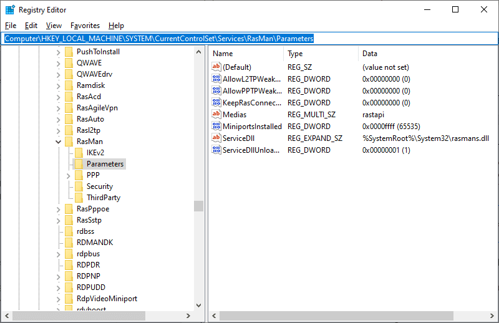
Task: Sort values by the Type column header
Action: point(321,54)
